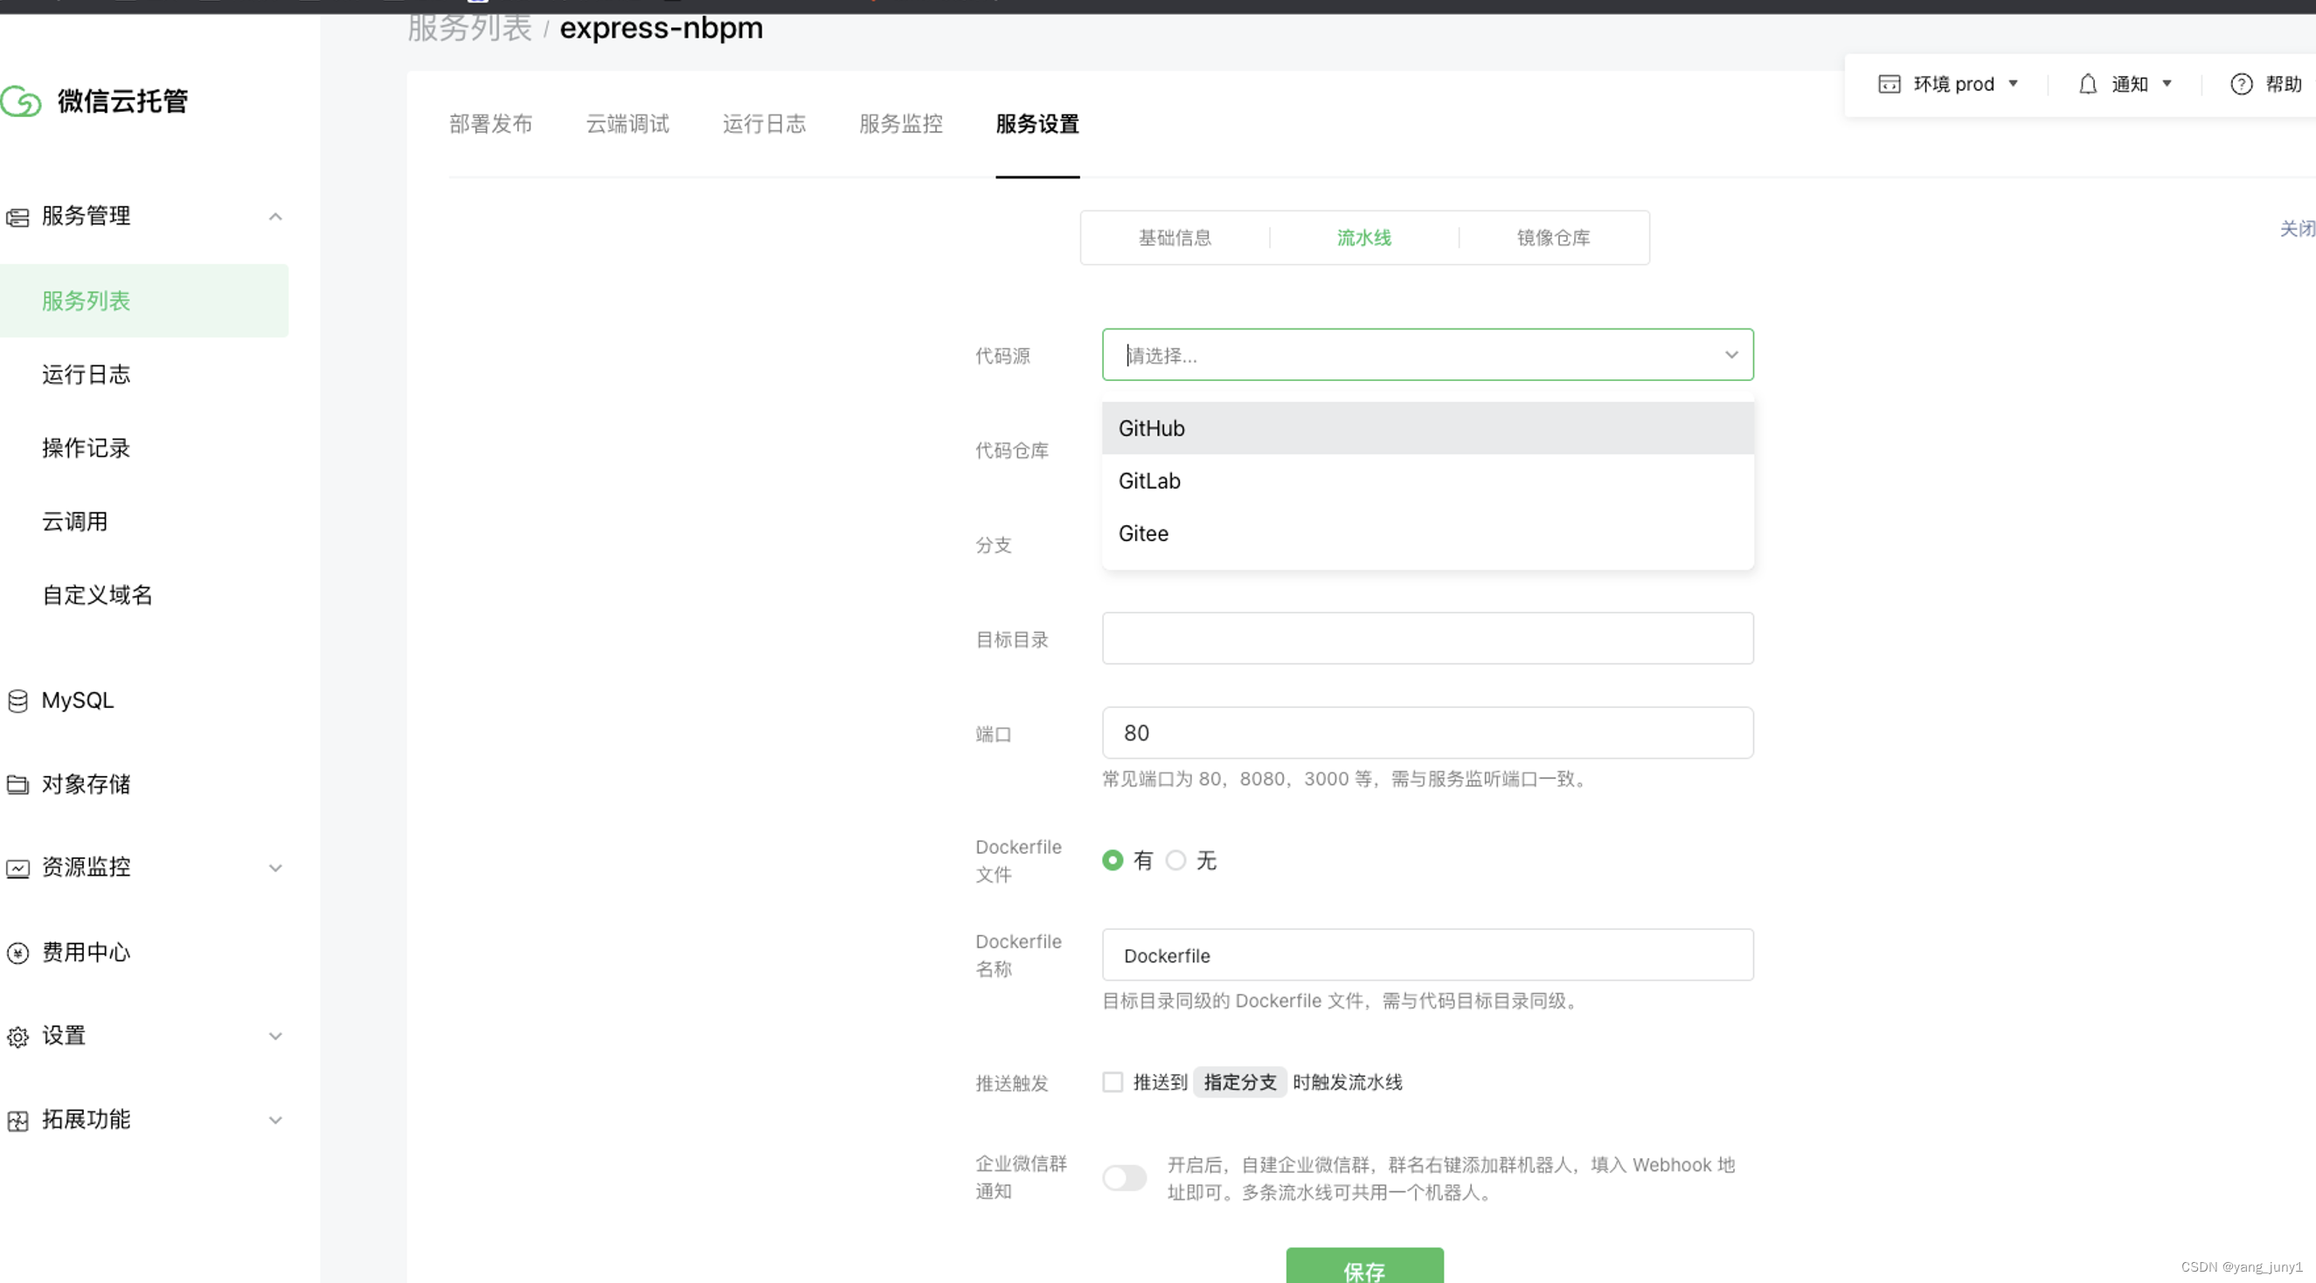Viewport: 2316px width, 1283px height.
Task: Enable the 推送触发 push trigger checkbox
Action: [x=1113, y=1082]
